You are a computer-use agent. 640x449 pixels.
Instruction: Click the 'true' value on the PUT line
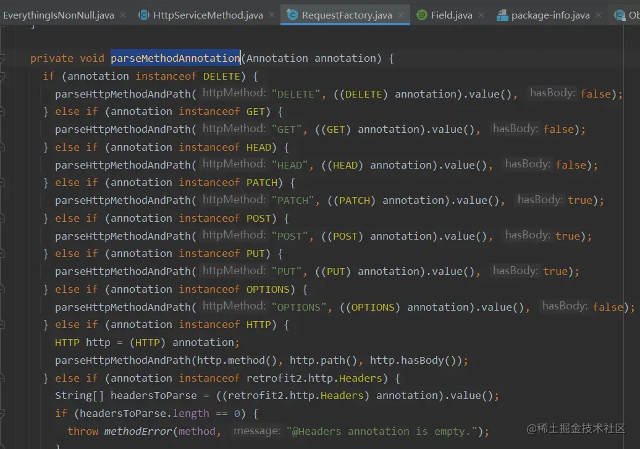click(x=555, y=272)
